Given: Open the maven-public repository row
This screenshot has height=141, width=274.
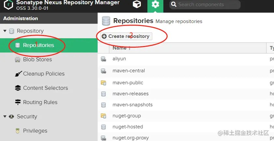Looking at the screenshot, I should tap(186, 83).
